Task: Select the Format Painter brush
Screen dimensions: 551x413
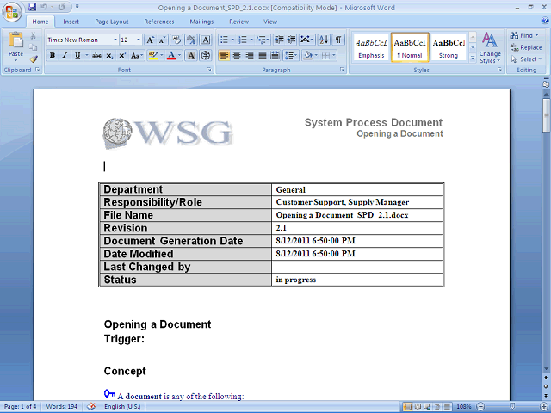Action: [33, 59]
